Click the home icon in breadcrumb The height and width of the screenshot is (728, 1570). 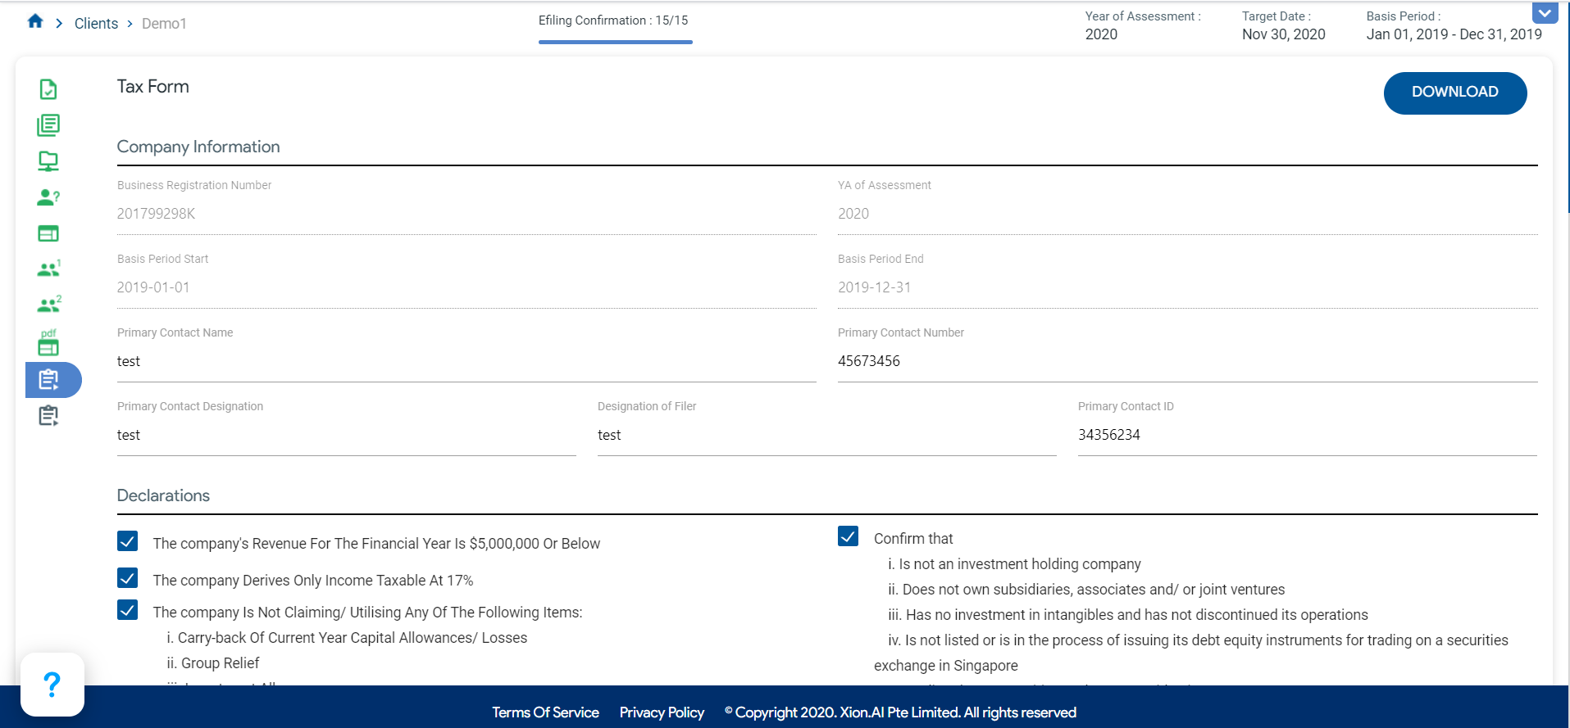click(35, 22)
